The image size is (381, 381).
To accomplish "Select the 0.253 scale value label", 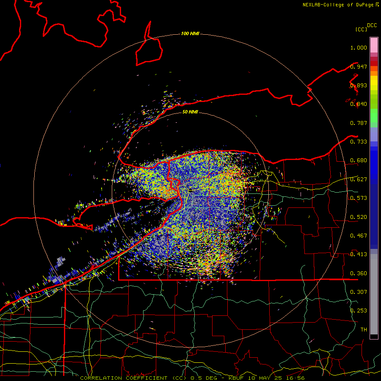I will [x=359, y=311].
